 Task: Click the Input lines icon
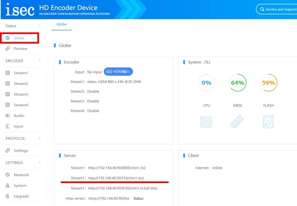point(7,126)
